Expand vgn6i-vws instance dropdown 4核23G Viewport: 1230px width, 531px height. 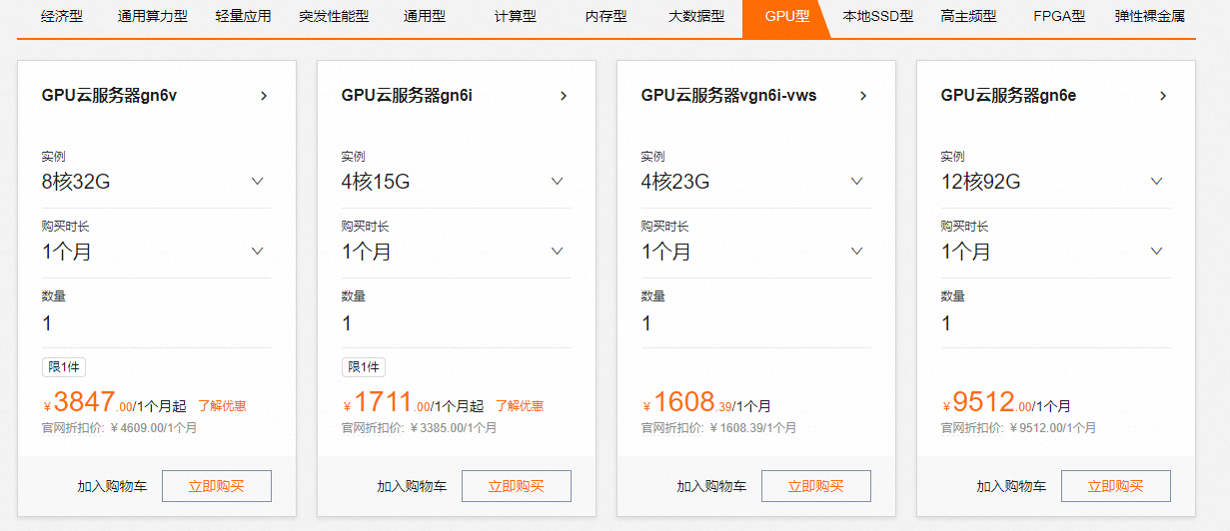click(x=756, y=182)
